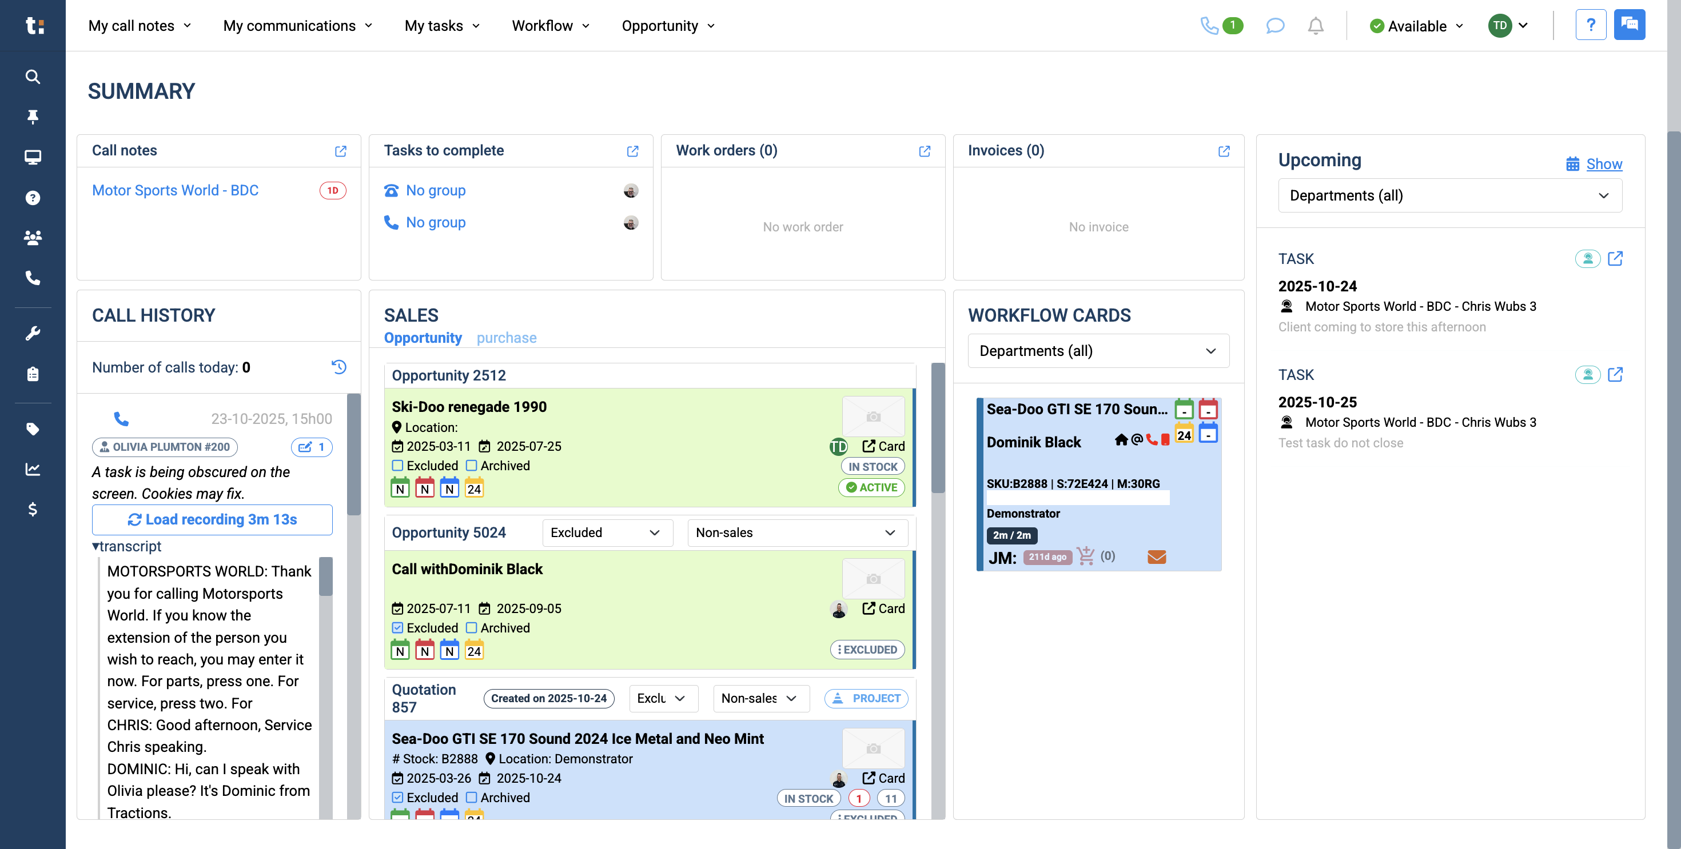Collapse the transcript disclosure triangle
Image resolution: width=1681 pixels, height=849 pixels.
[x=96, y=546]
